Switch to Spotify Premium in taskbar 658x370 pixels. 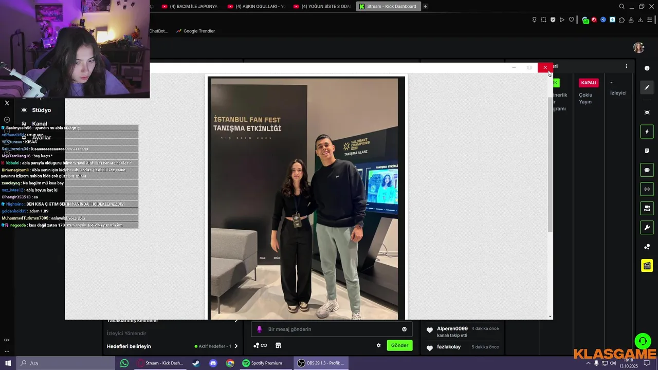(265, 363)
